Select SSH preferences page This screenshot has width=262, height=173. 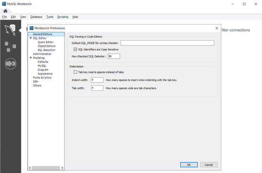point(36,81)
